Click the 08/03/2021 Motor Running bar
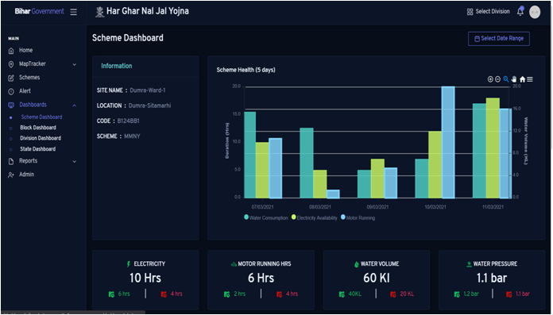This screenshot has width=553, height=315. pyautogui.click(x=333, y=194)
